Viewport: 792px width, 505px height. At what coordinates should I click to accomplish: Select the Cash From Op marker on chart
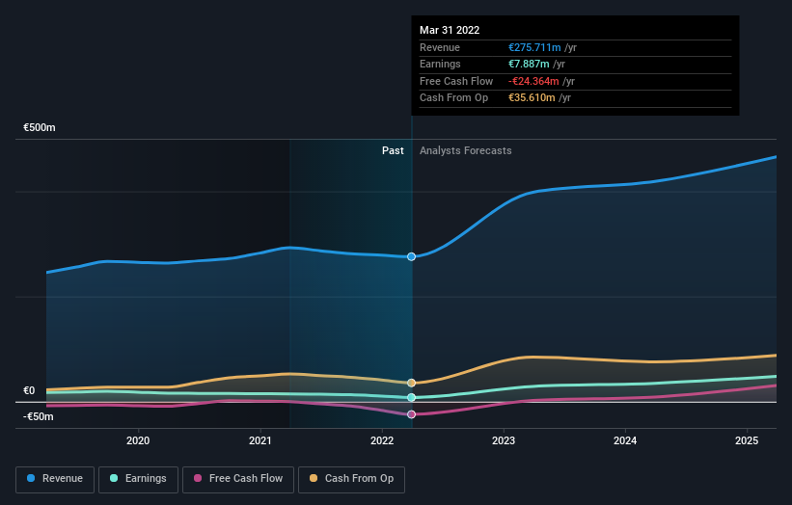411,383
